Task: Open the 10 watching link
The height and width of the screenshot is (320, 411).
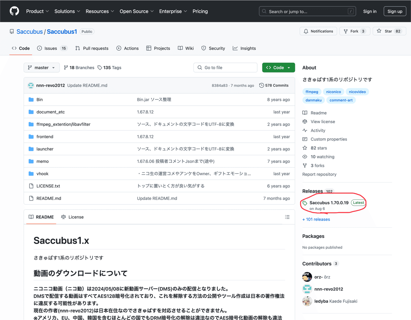Action: coord(318,157)
